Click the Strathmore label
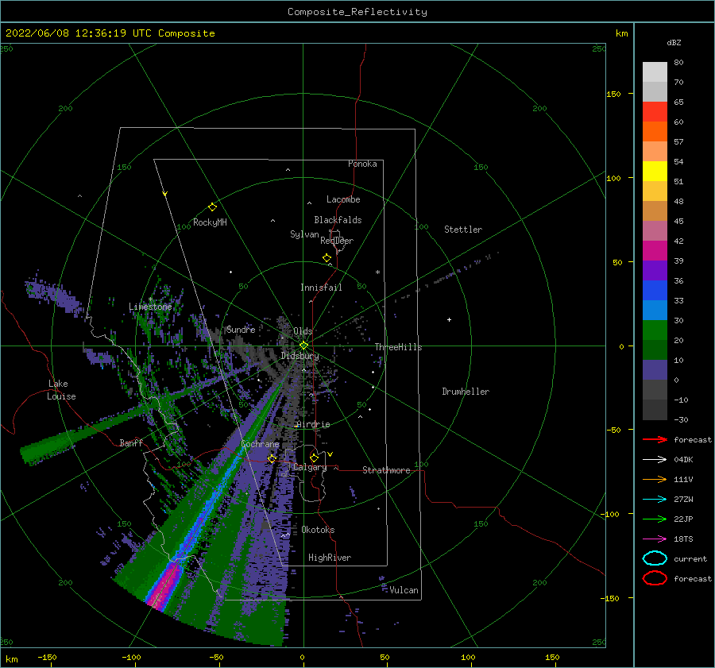This screenshot has width=715, height=668. 386,470
